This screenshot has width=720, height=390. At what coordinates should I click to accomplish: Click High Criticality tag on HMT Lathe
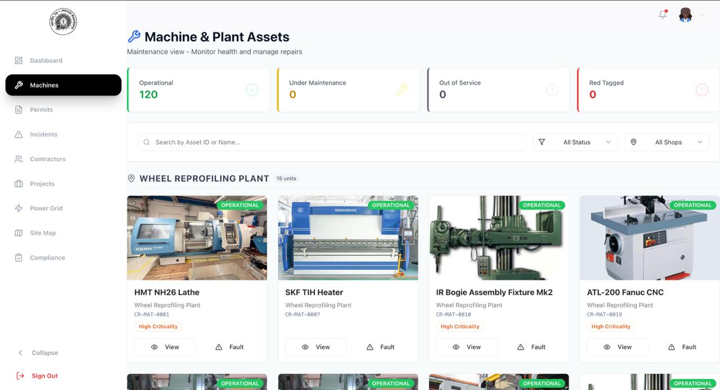click(158, 326)
